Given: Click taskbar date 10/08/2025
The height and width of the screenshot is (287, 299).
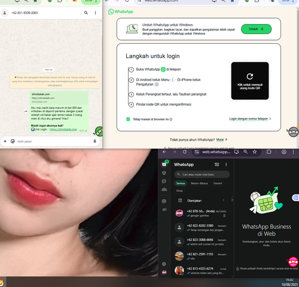Looking at the screenshot, I should point(289,285).
